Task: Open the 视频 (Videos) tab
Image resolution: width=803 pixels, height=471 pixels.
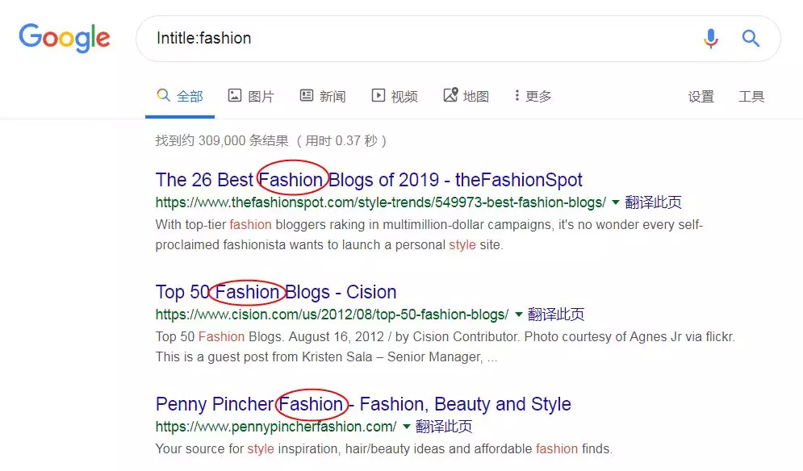Action: (395, 96)
